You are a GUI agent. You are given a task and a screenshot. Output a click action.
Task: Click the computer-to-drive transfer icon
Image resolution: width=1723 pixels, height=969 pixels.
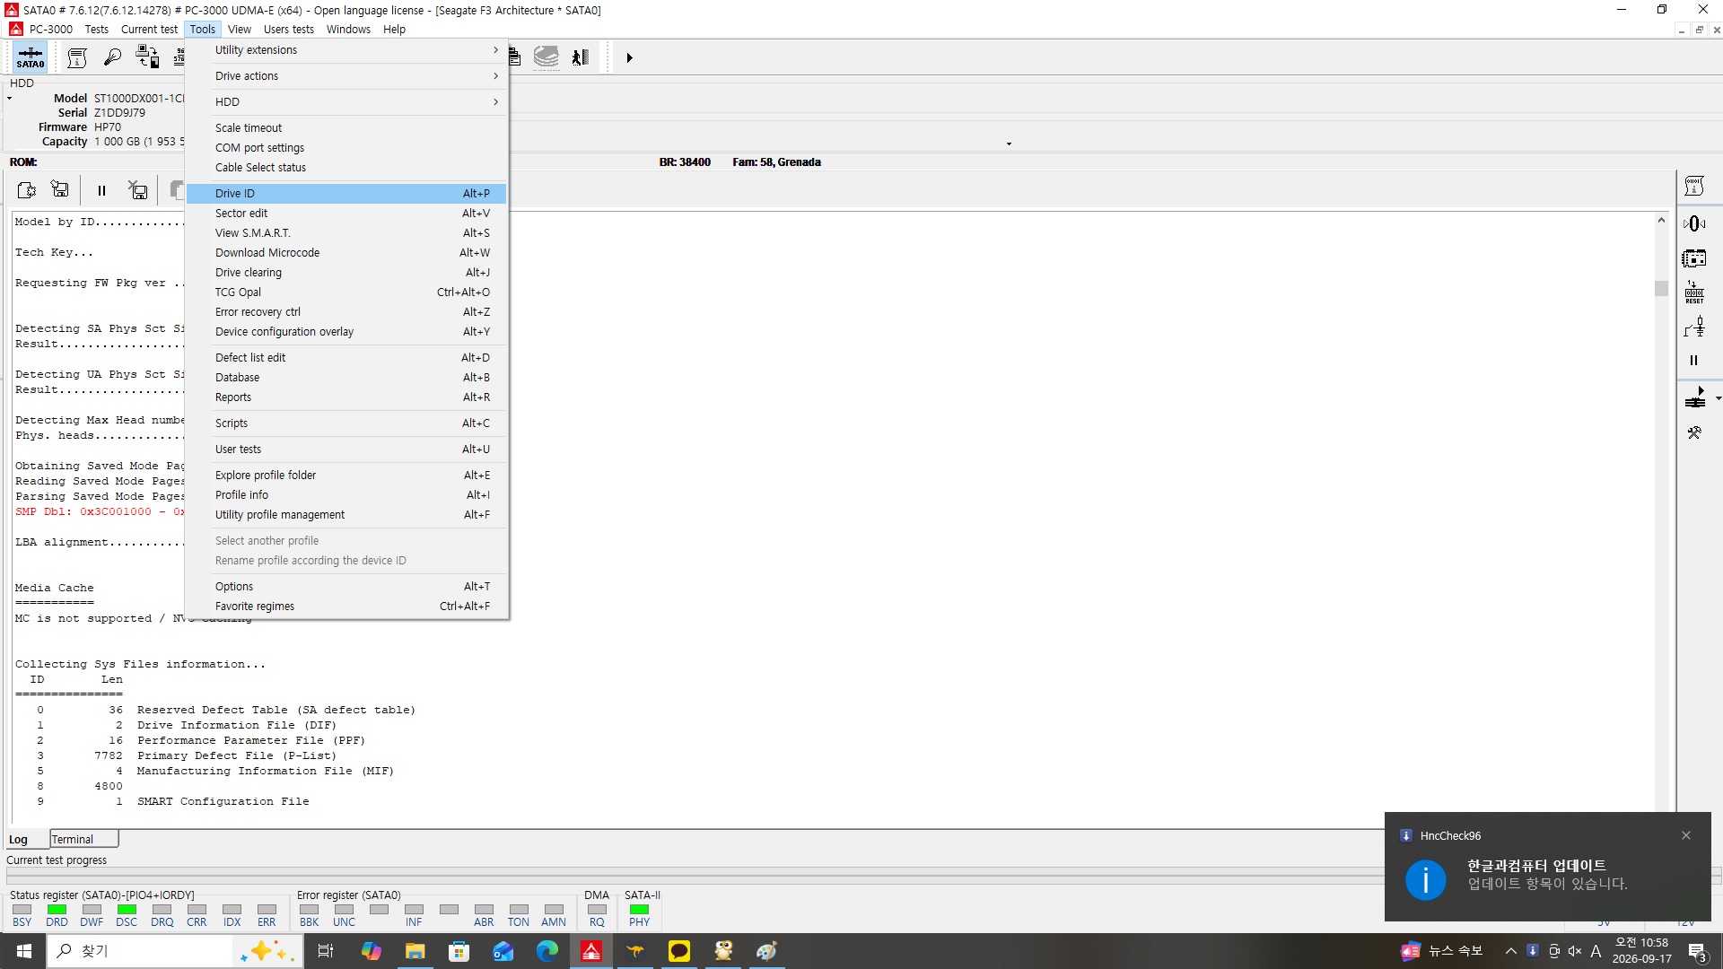point(147,57)
